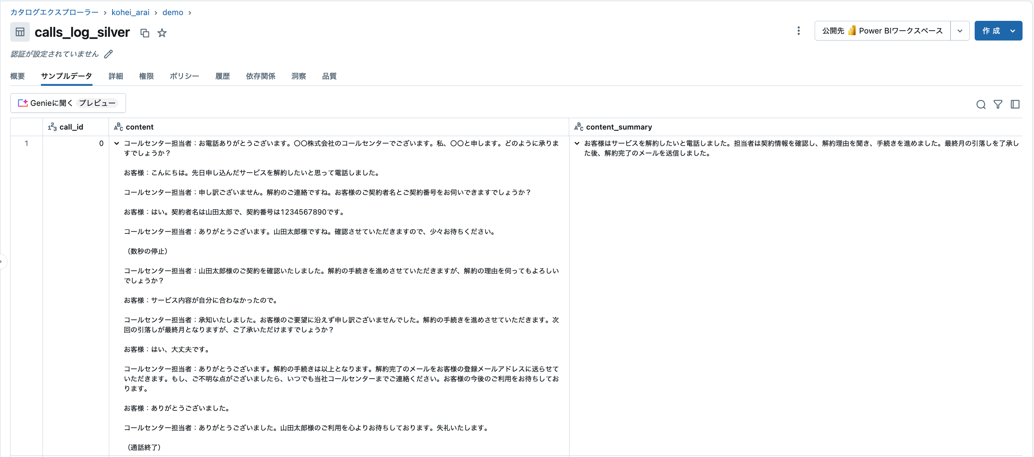The image size is (1034, 457).
Task: Open the three-dot kebab menu
Action: point(798,31)
